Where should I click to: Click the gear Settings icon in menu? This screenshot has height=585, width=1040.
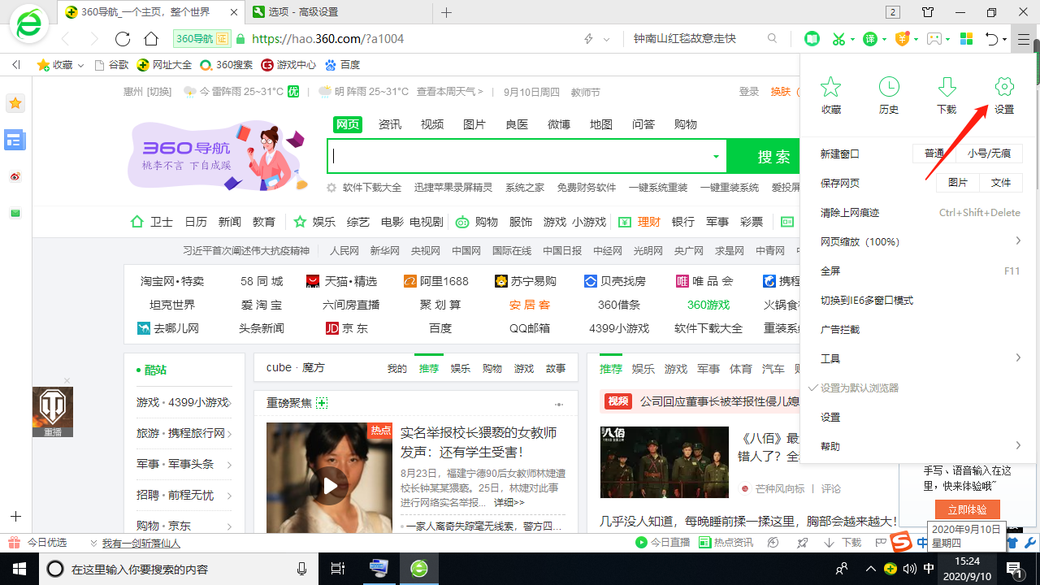(1004, 96)
